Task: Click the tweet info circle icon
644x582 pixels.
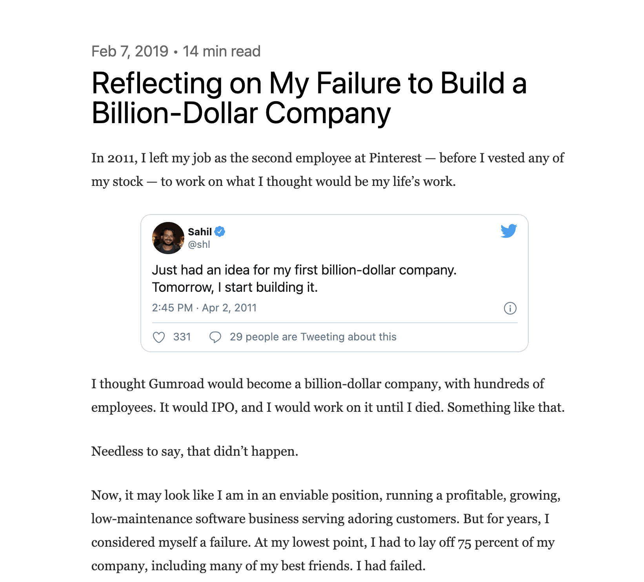Action: [510, 308]
